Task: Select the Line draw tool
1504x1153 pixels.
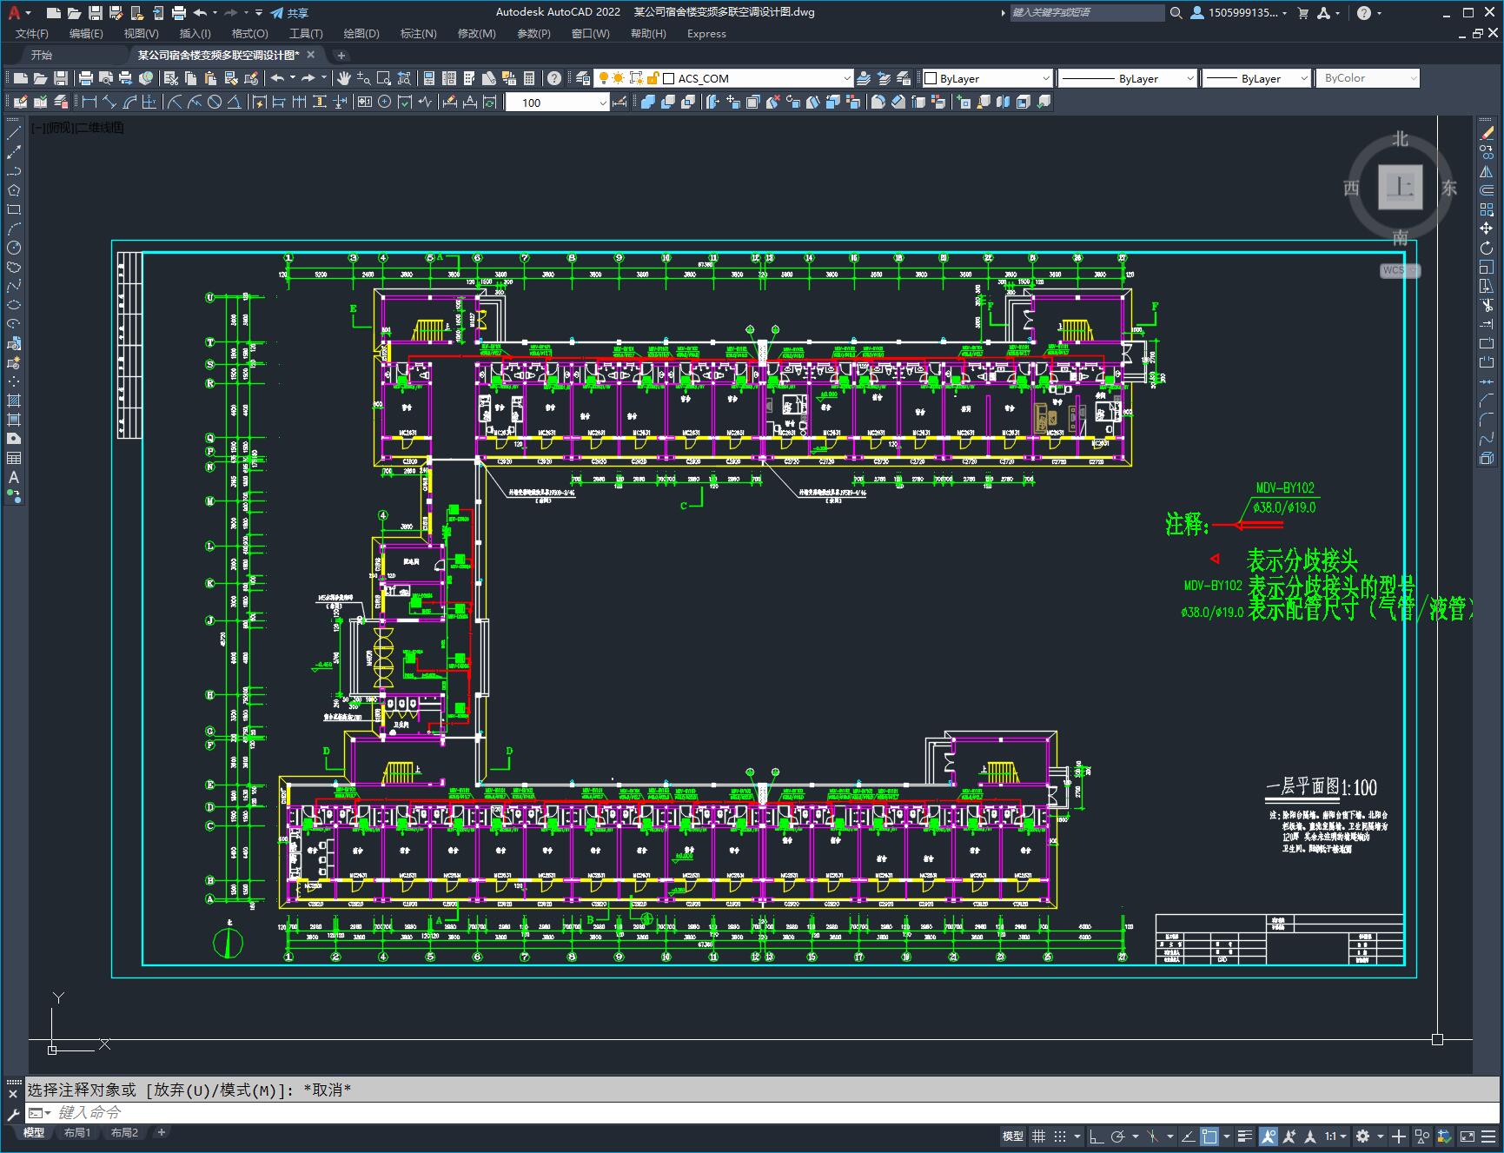Action: pos(14,133)
